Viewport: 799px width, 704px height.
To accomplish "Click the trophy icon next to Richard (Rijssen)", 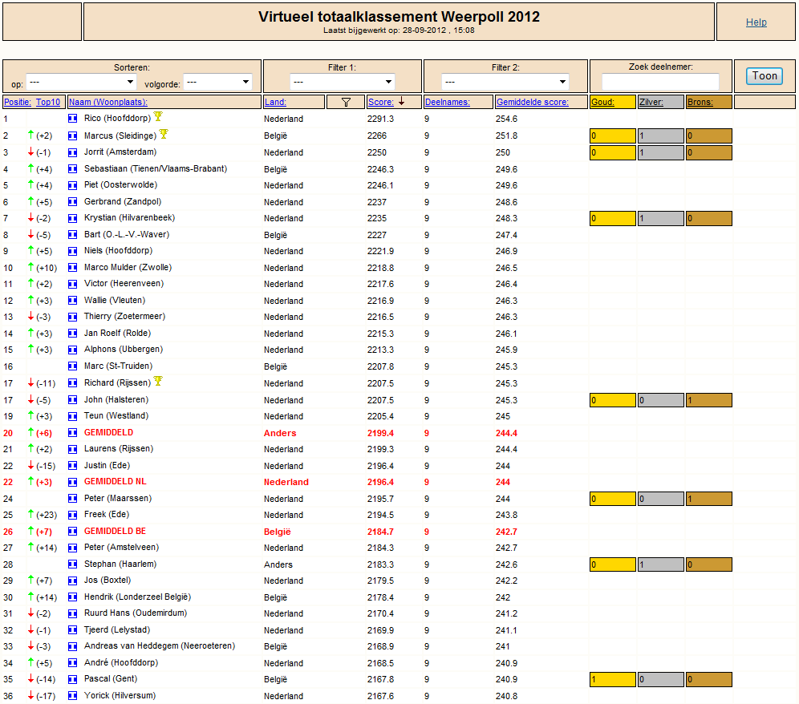I will 158,381.
